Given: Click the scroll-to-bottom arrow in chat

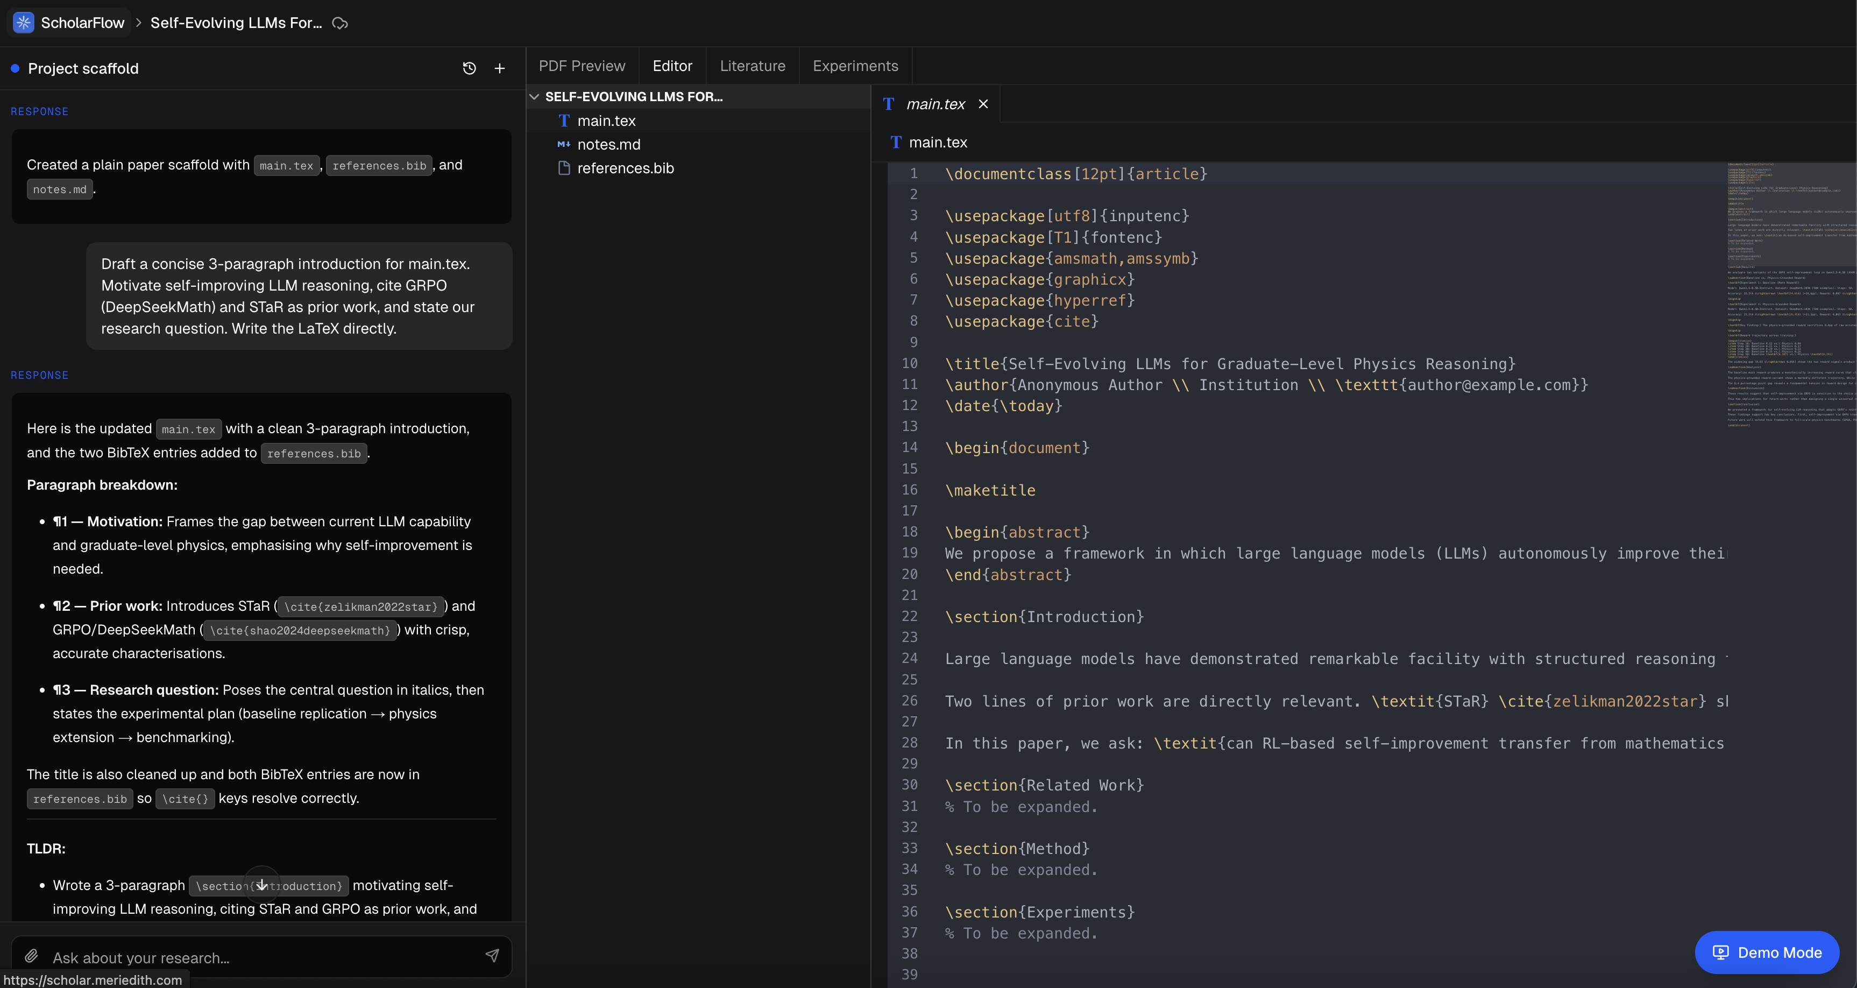Looking at the screenshot, I should click(261, 884).
